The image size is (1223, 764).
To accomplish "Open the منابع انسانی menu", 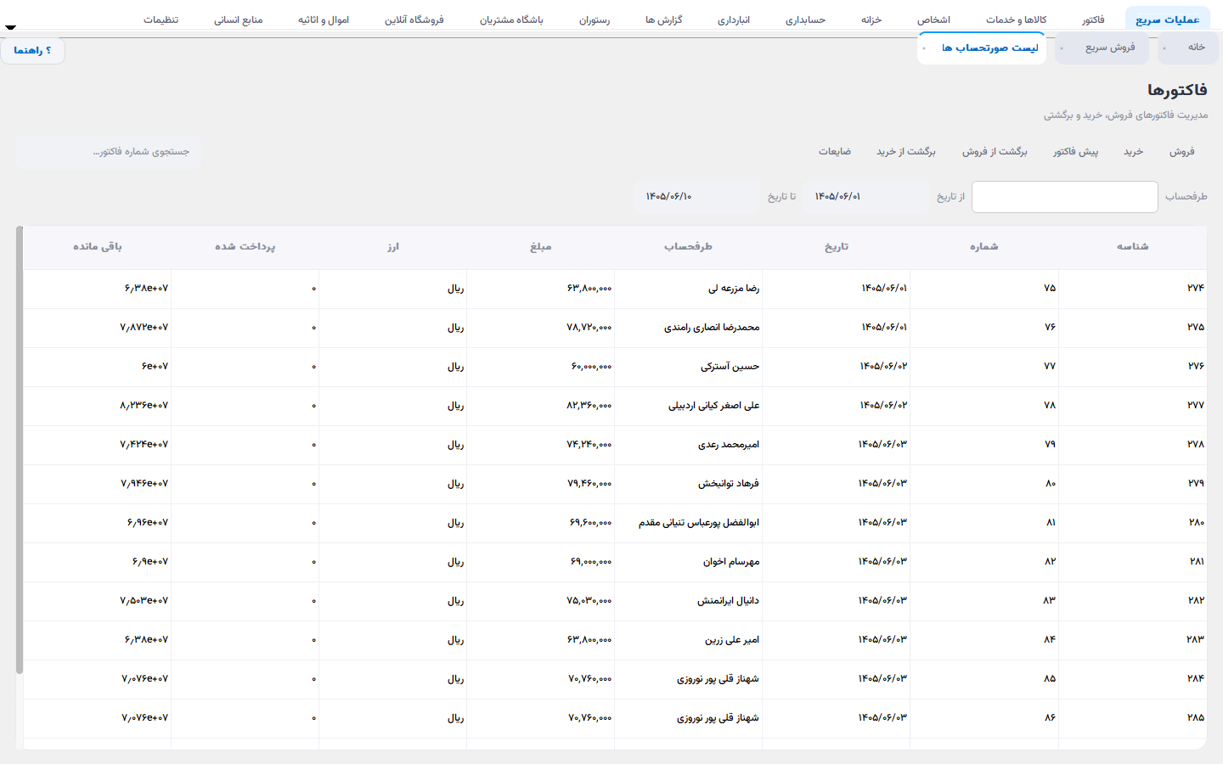I will 238,20.
